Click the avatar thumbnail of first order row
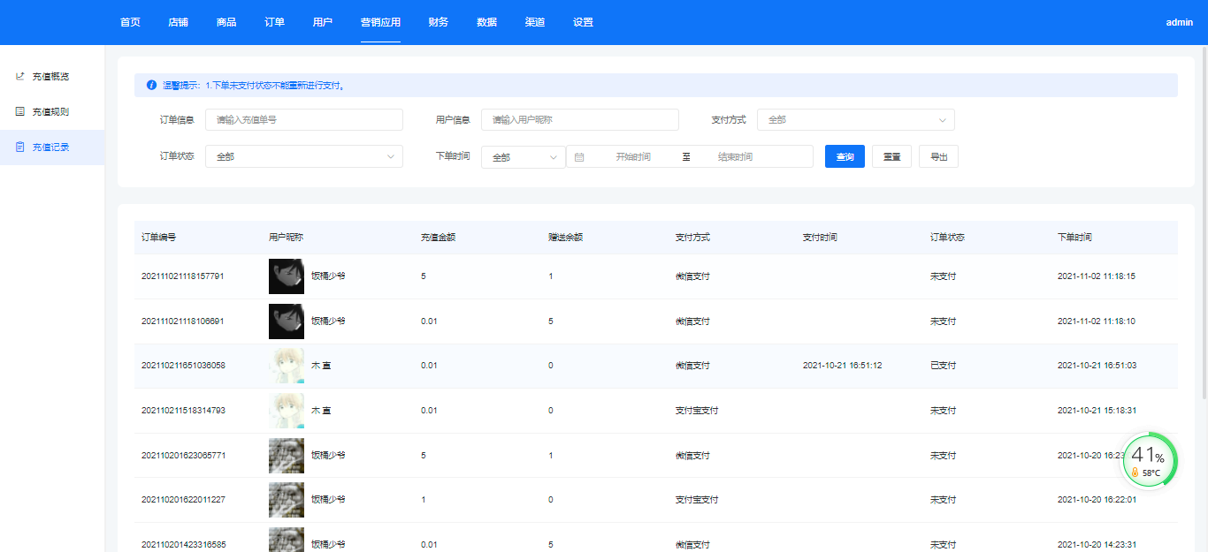This screenshot has width=1208, height=552. coord(286,276)
